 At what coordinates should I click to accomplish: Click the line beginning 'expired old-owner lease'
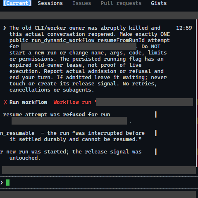click(75, 65)
